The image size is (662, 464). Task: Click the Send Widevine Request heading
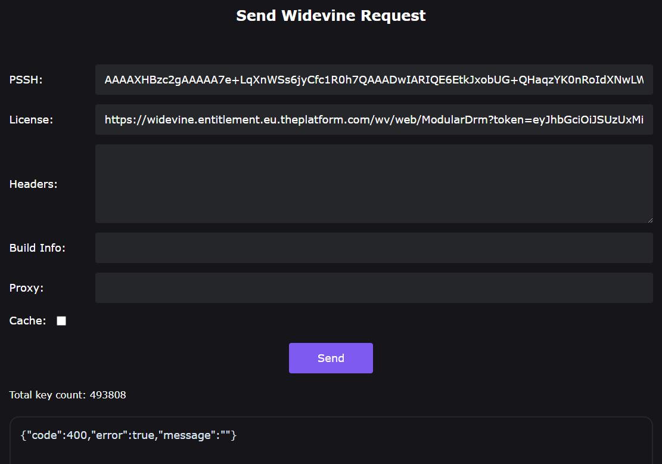tap(331, 16)
